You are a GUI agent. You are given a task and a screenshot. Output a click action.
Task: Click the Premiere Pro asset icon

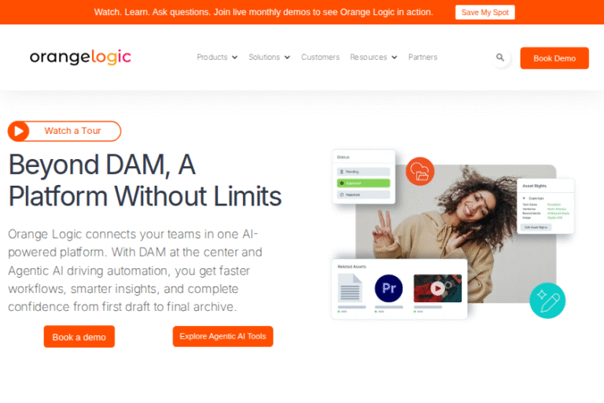click(389, 288)
